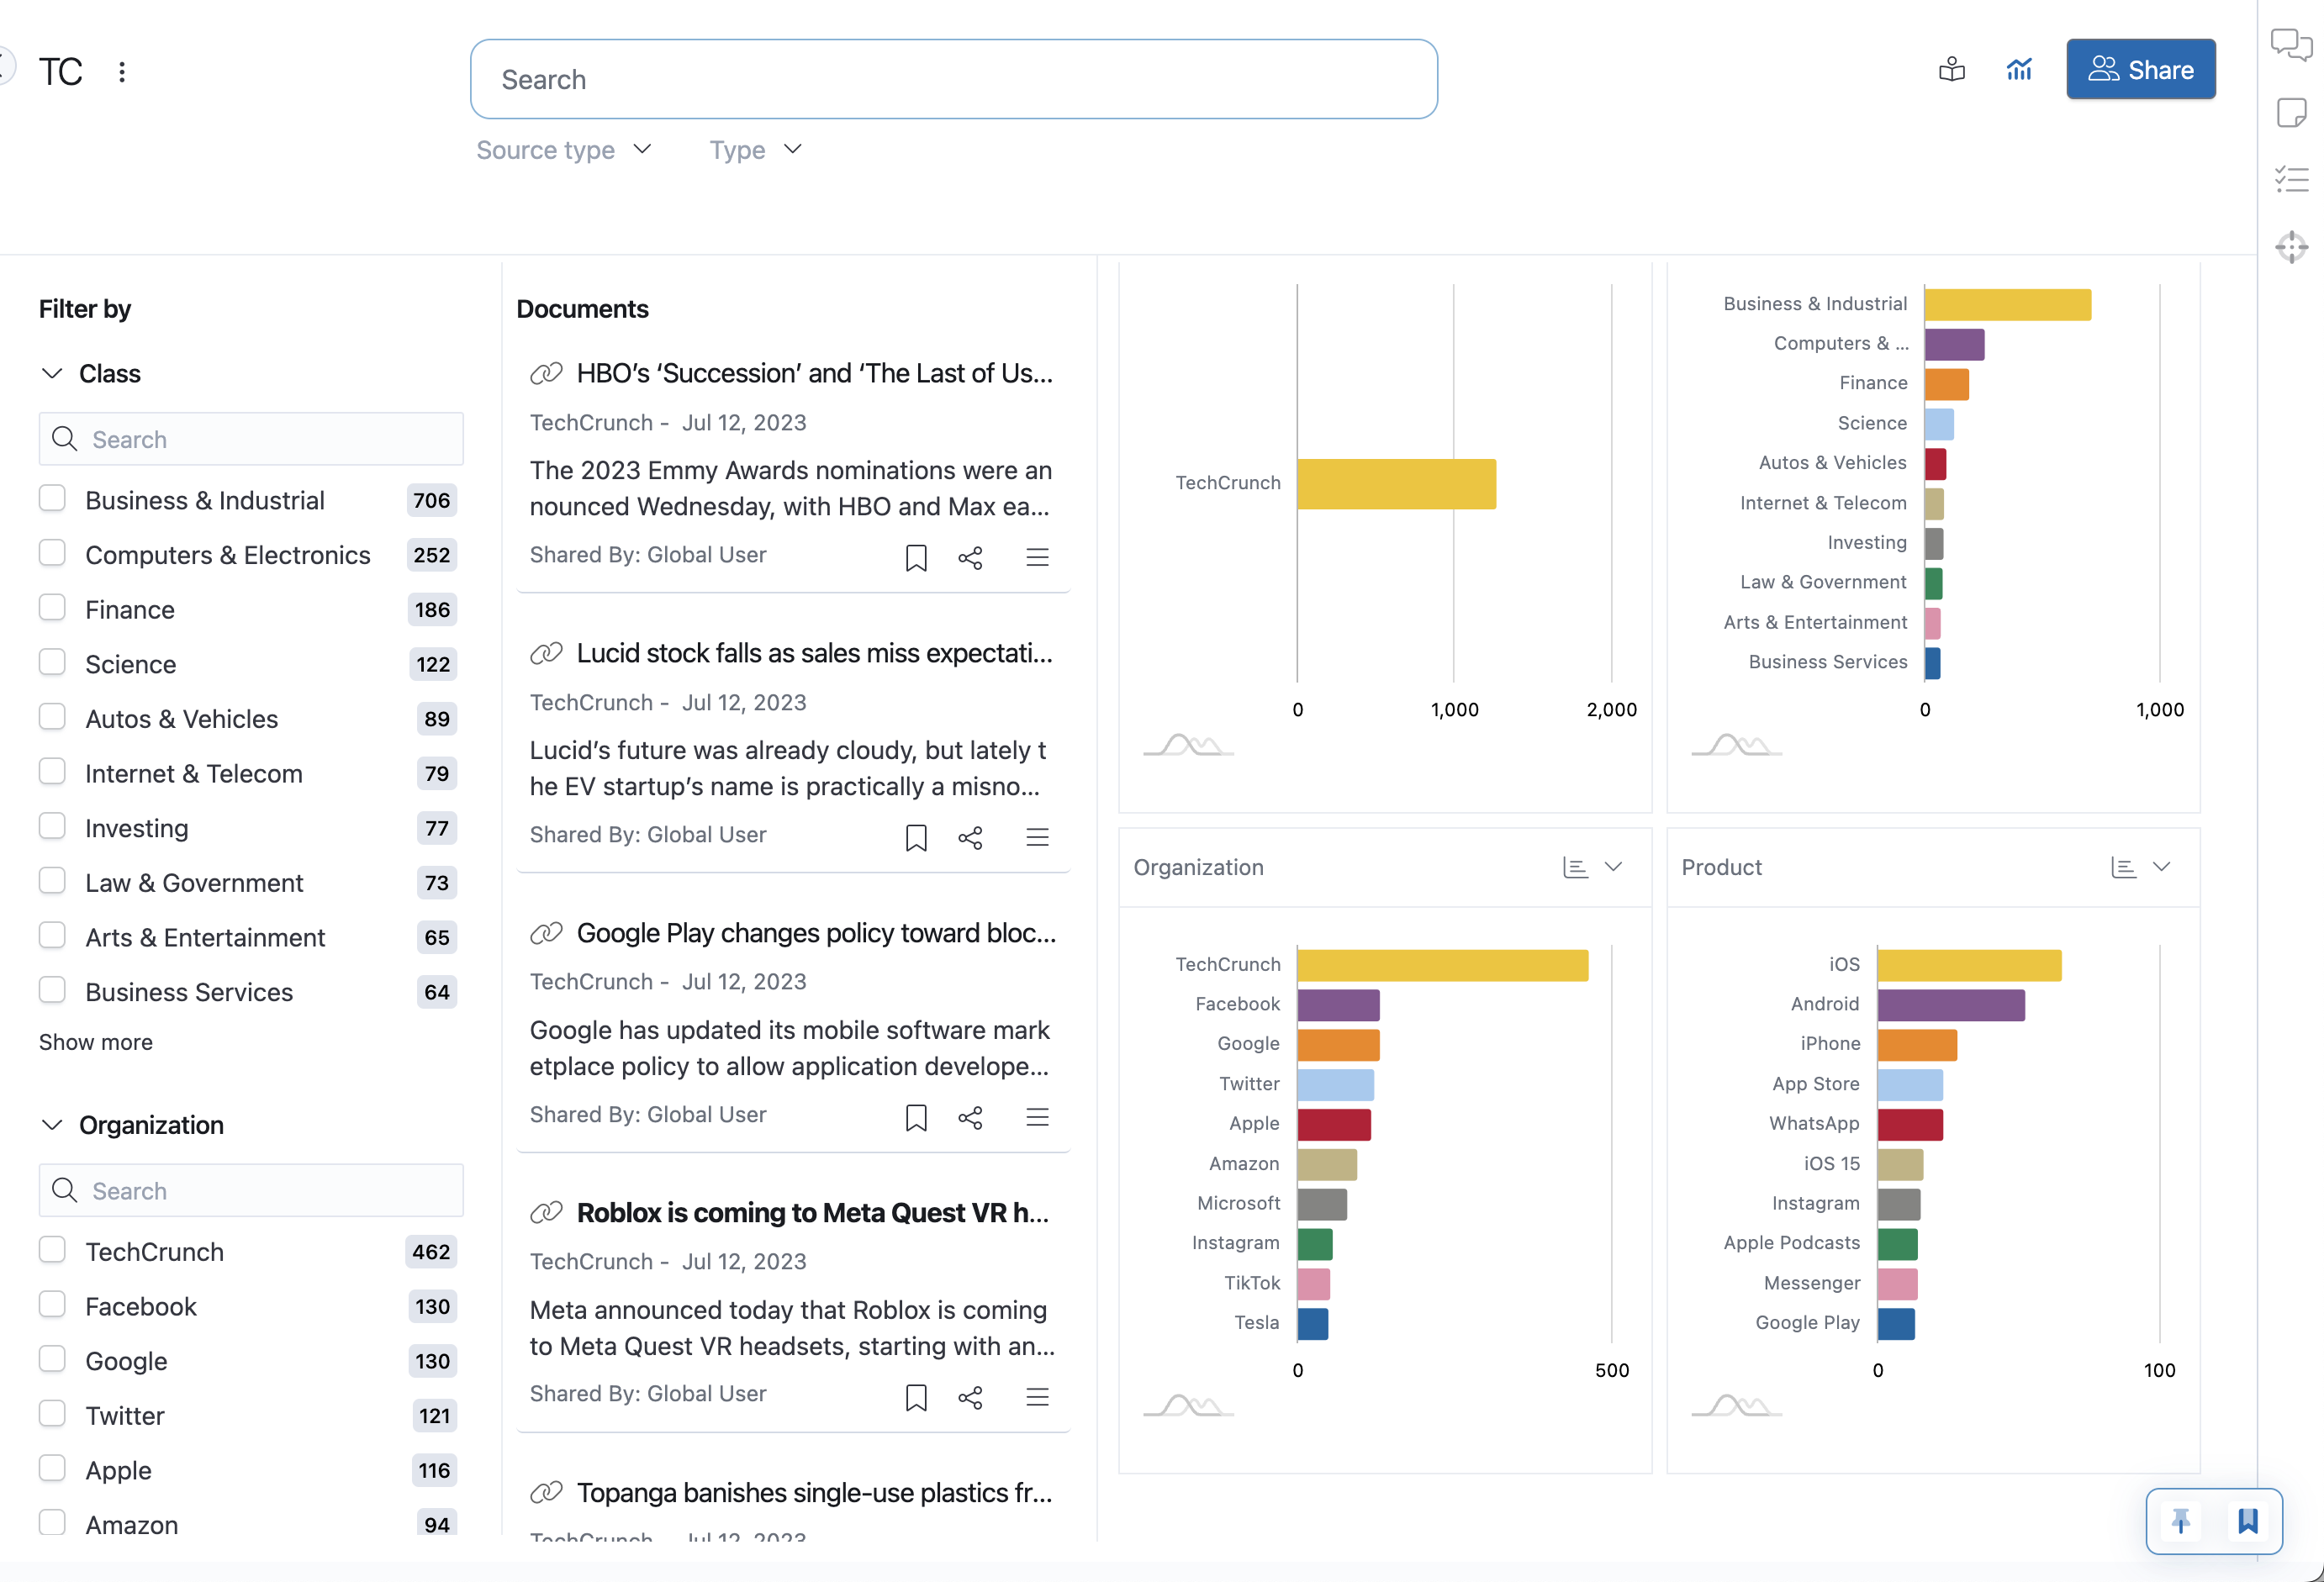Click the Class filter search box
Viewport: 2324px width, 1582px height.
pyautogui.click(x=251, y=439)
